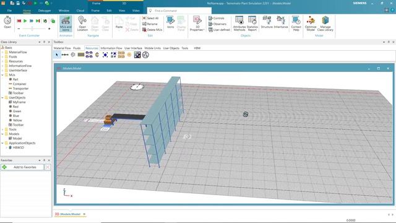396x223 pixels.
Task: Reset the simulation with the red rewind icon
Action: [19, 20]
